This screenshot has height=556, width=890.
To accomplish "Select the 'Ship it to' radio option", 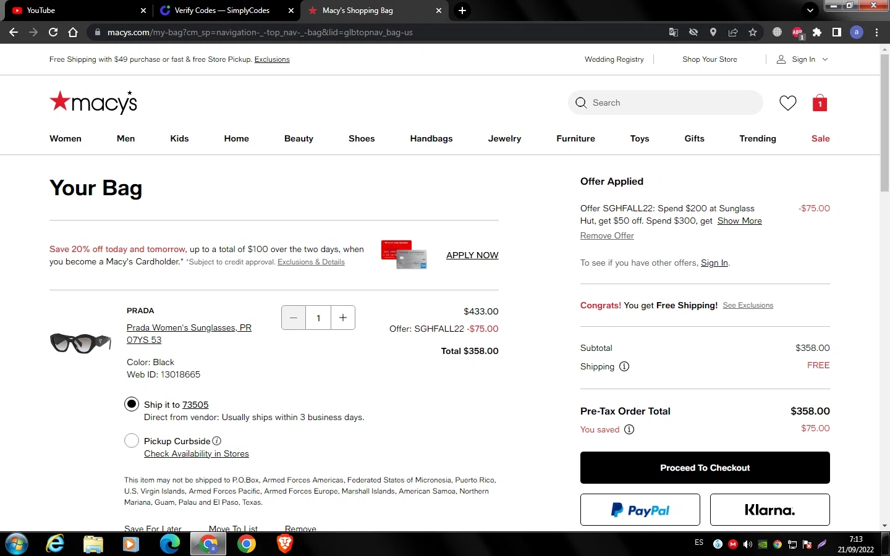I will click(132, 405).
